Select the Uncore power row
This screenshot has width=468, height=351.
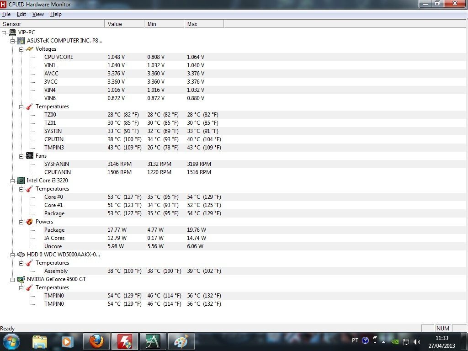(x=255, y=246)
